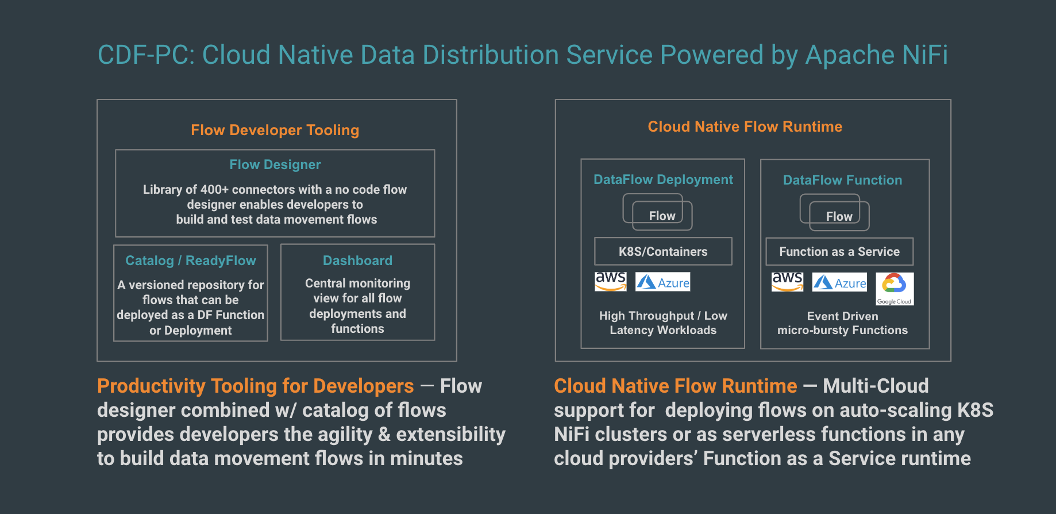
Task: Click the slide title mentioning Apache NiFi
Action: tap(522, 55)
